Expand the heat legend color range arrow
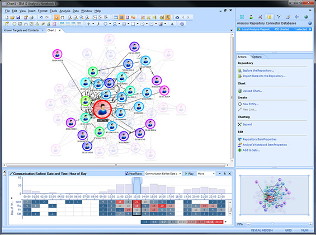Viewport: 316px width, 235px height. (225, 222)
